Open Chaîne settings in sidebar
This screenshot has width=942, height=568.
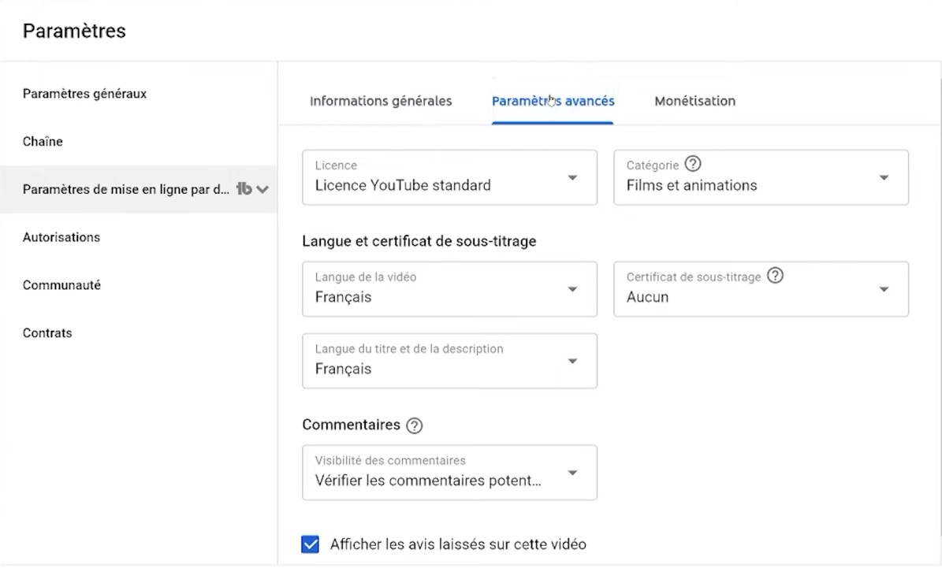43,142
